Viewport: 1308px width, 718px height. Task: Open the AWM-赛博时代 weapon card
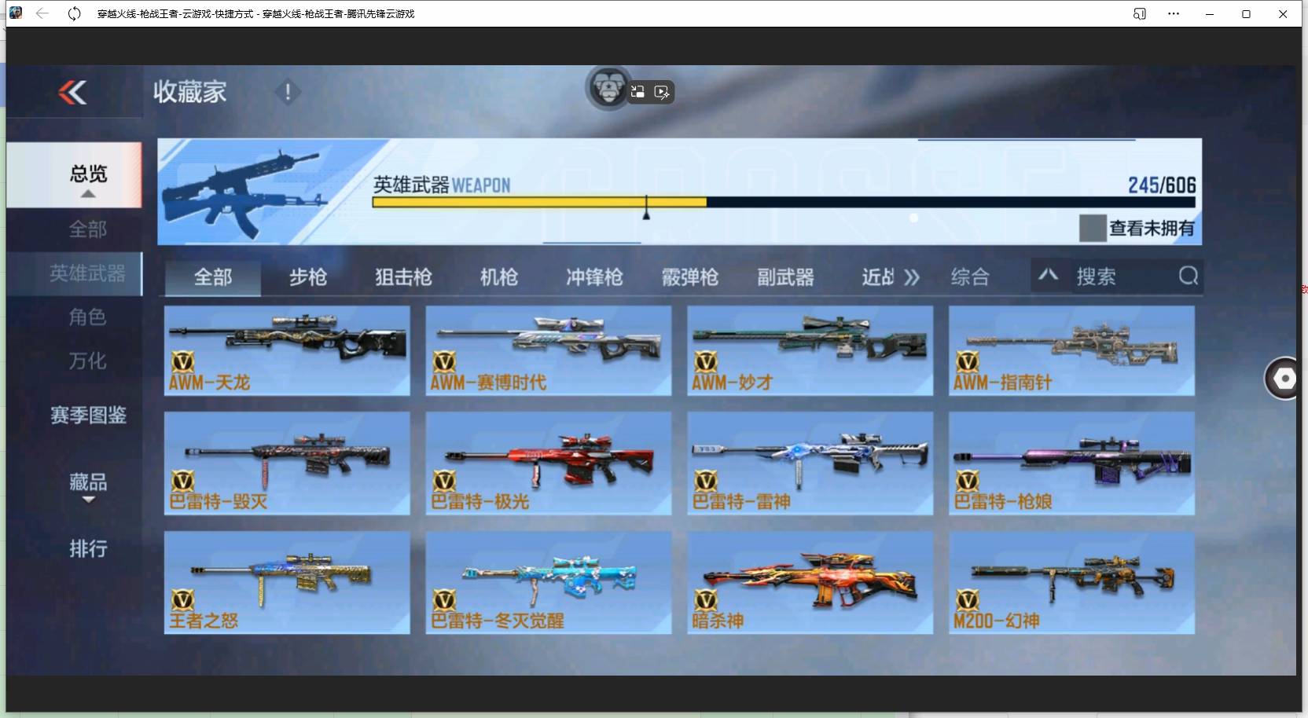coord(549,350)
